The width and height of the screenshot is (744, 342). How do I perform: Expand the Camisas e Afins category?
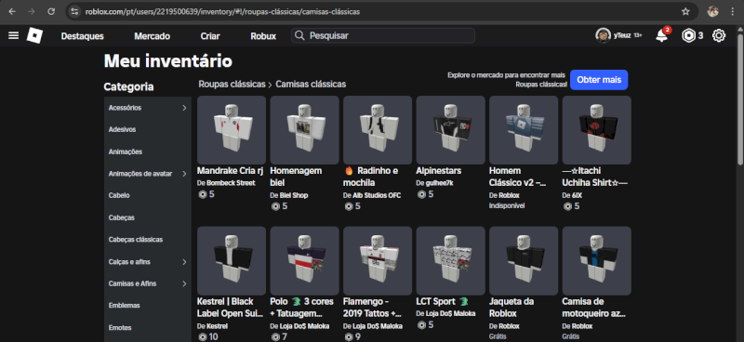pos(148,283)
